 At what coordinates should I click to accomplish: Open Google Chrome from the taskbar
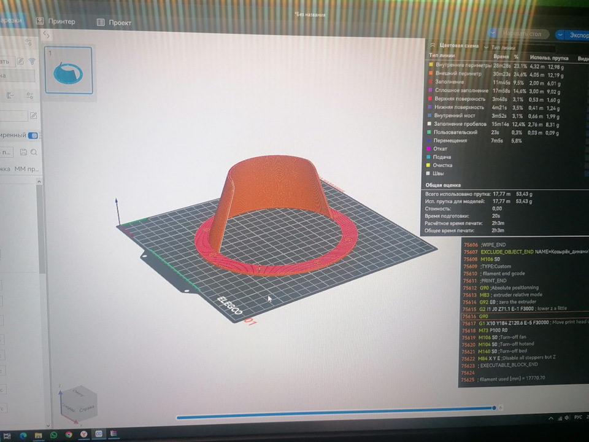click(x=69, y=435)
